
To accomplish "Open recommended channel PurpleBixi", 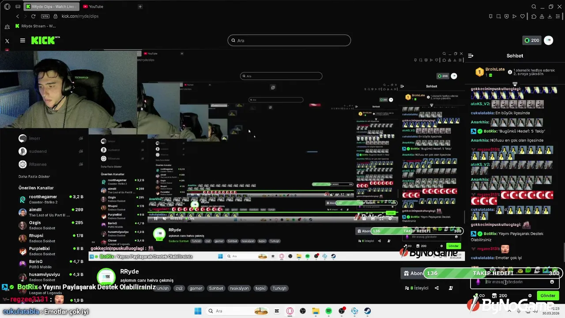I will [51, 251].
